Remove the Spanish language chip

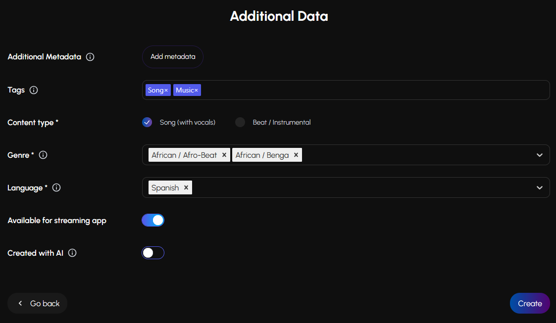[x=186, y=187]
